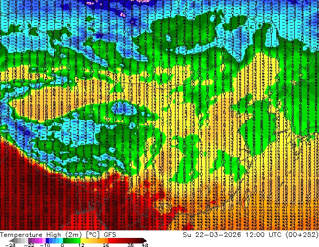Click the dark green swatch right of 0
The height and width of the screenshot is (247, 319).
pyautogui.click(x=65, y=240)
